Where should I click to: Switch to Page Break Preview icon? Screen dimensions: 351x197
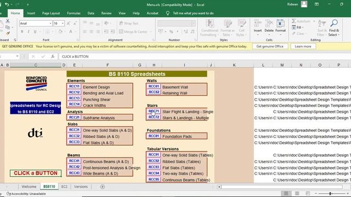[x=308, y=193]
